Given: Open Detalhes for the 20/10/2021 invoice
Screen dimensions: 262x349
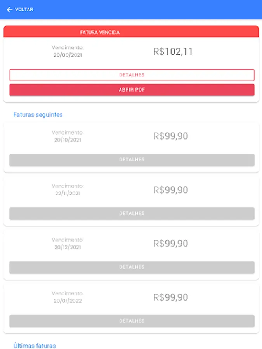Looking at the screenshot, I should [x=132, y=160].
